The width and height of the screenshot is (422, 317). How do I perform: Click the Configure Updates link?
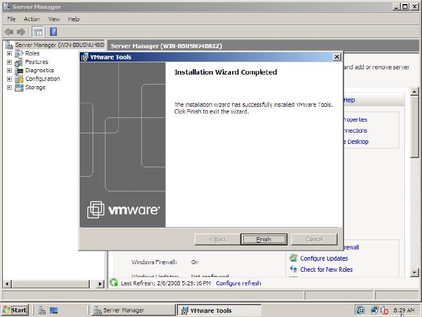tap(324, 258)
